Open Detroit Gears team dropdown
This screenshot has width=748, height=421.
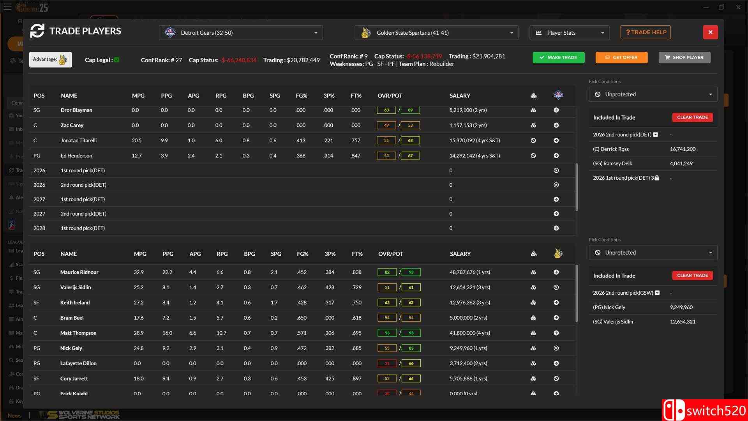(241, 33)
